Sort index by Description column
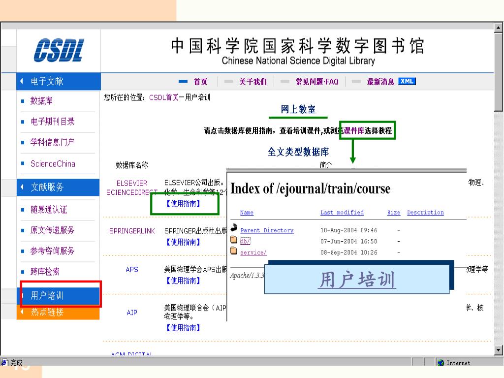This screenshot has width=504, height=378. pyautogui.click(x=425, y=213)
